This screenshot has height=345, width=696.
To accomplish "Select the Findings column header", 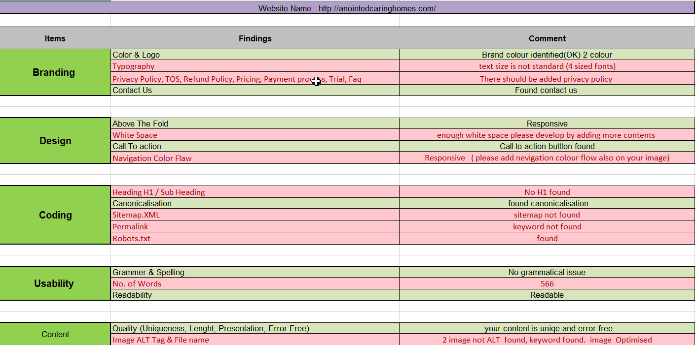I will click(255, 38).
